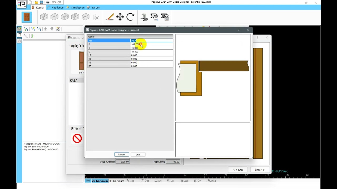
Task: Click the rotate circular arrow tool
Action: point(130,17)
